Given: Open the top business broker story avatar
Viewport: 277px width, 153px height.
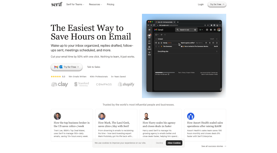Looking at the screenshot, I should (57, 116).
